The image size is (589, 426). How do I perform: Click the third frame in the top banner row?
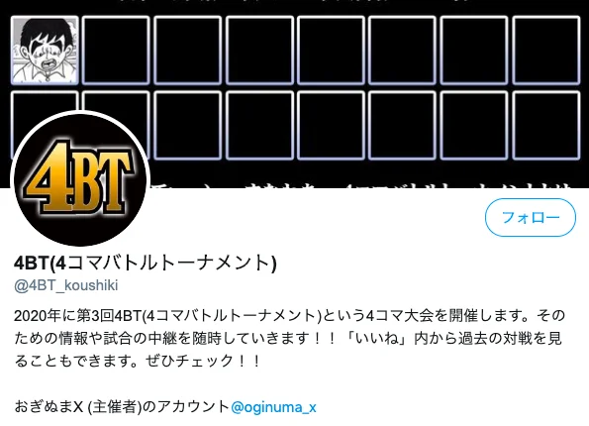pos(187,50)
